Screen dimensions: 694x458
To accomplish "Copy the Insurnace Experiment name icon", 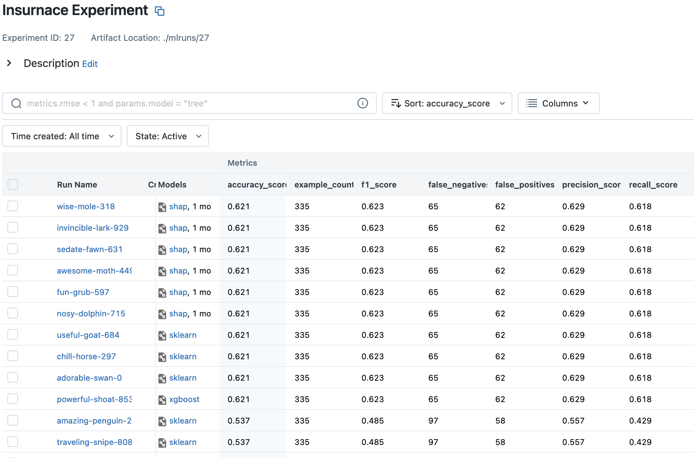I will (x=160, y=11).
